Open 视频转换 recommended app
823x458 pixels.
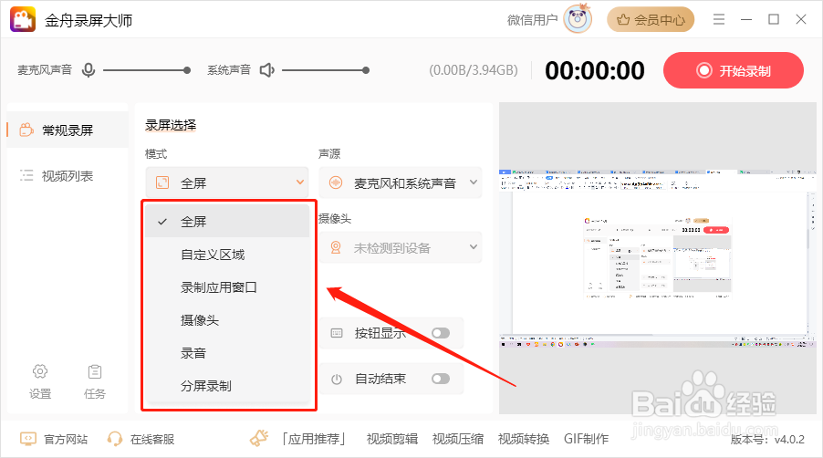pos(524,439)
